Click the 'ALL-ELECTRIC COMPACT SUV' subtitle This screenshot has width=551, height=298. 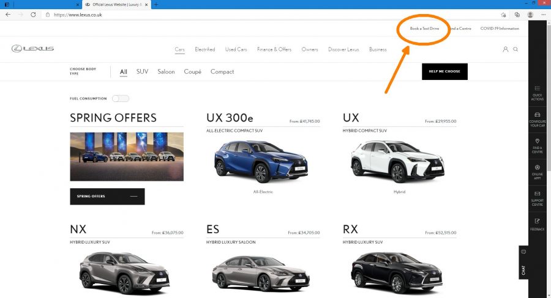tap(234, 131)
